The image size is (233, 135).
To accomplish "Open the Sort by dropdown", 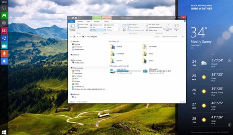I will (124, 27).
